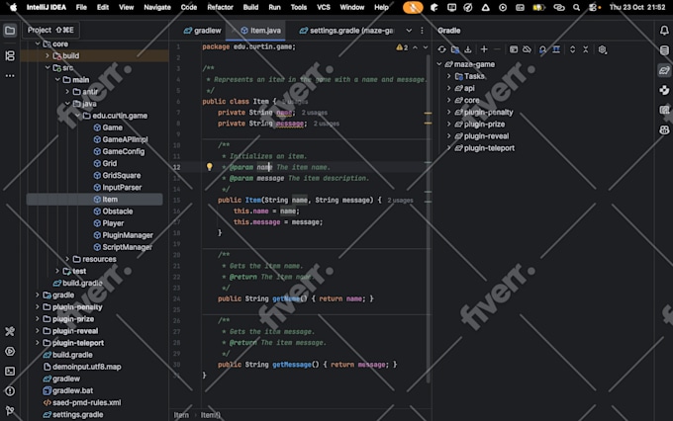This screenshot has height=421, width=673.
Task: Select PluginManager class in tree
Action: coord(123,235)
